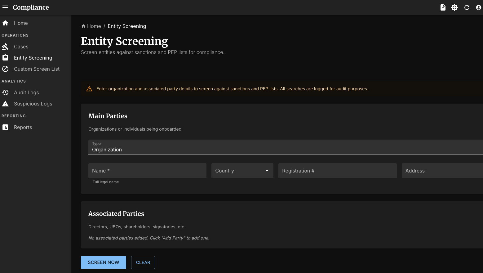
Task: Open Suspicious Logs page
Action: 35,104
